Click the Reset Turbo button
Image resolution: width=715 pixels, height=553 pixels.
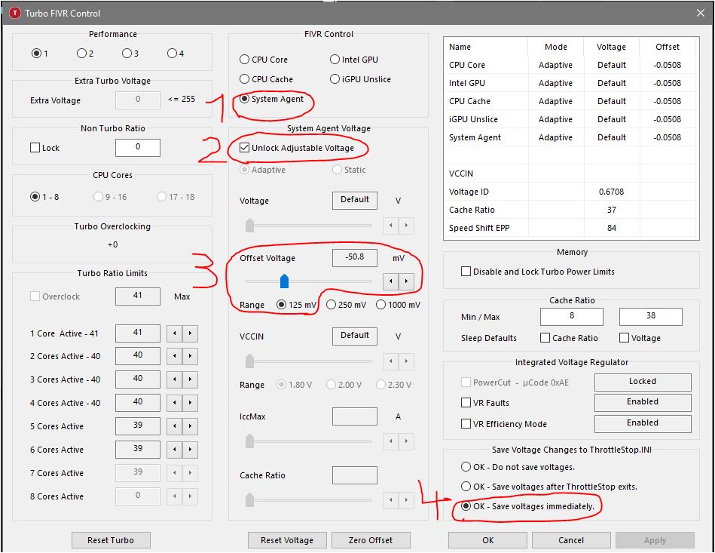[111, 540]
